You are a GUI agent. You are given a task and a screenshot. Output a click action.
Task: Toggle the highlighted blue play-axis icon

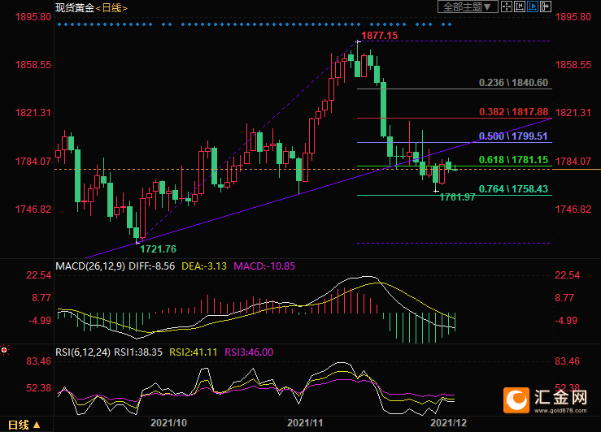click(x=533, y=6)
